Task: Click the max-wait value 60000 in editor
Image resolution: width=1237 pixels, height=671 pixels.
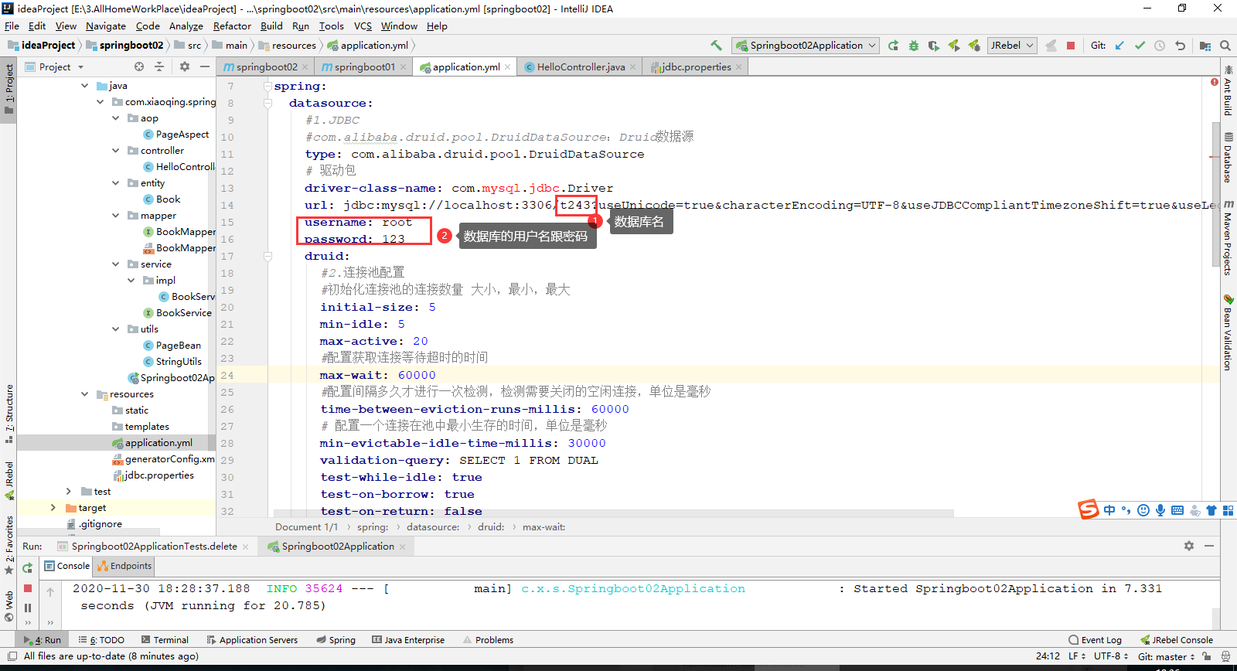Action: point(417,375)
